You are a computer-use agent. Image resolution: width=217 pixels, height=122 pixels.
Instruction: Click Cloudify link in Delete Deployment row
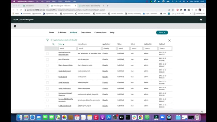105,88
